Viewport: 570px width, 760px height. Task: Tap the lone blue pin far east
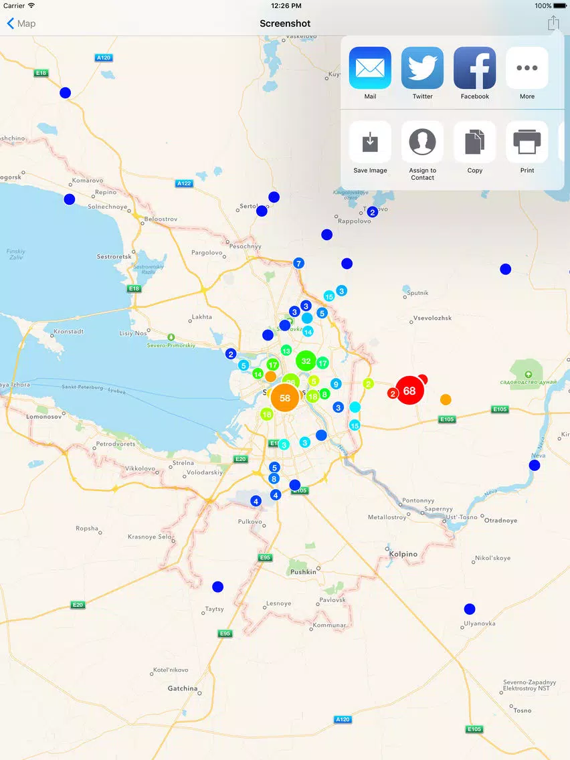pos(506,269)
